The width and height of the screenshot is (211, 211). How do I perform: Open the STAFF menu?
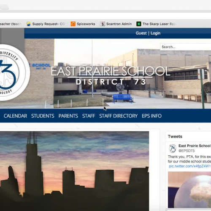(89, 116)
